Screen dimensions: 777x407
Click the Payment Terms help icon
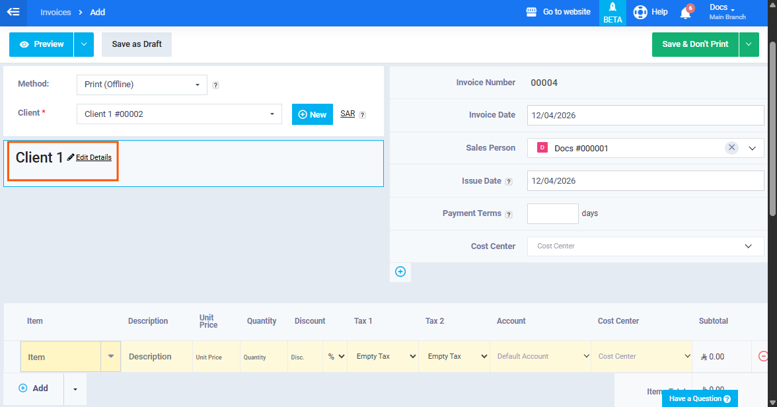[x=509, y=214]
